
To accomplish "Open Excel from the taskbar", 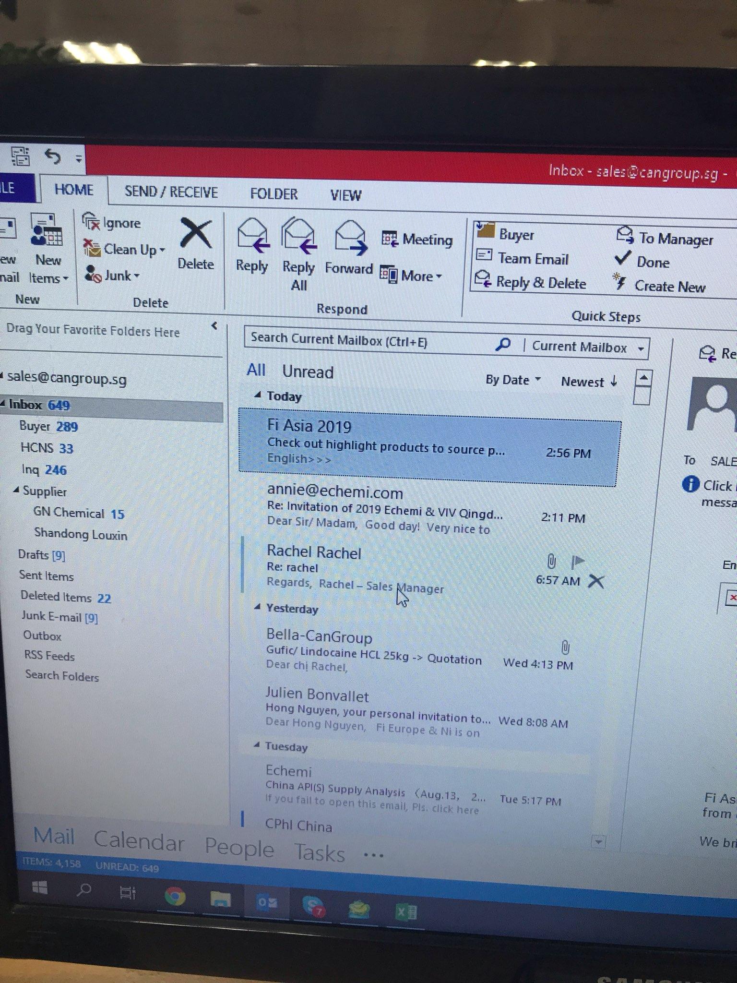I will 406,911.
